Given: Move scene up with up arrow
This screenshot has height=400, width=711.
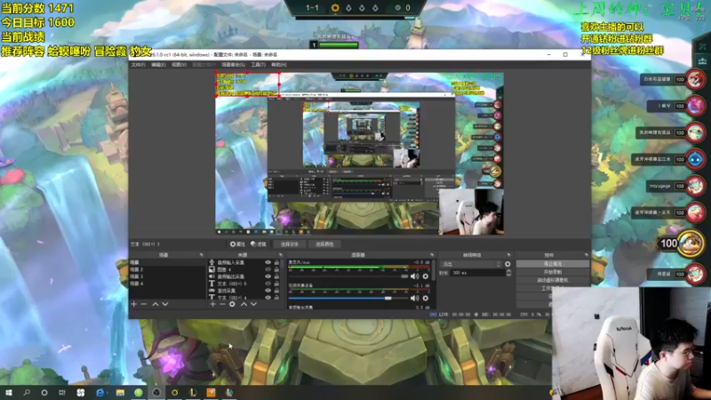Looking at the screenshot, I should (155, 304).
